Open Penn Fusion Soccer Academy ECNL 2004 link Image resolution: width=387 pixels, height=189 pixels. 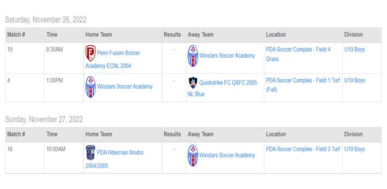pos(113,59)
